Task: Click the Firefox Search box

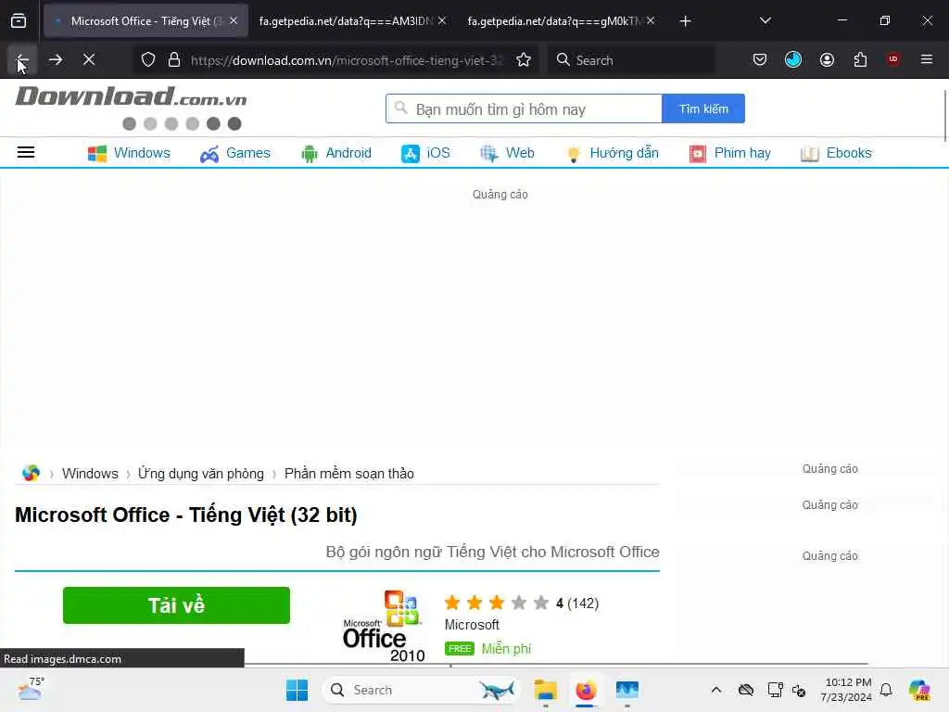Action: [x=630, y=60]
